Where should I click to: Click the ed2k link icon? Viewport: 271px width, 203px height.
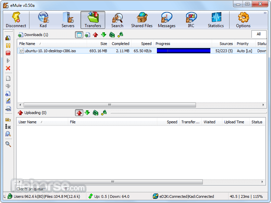8,109
